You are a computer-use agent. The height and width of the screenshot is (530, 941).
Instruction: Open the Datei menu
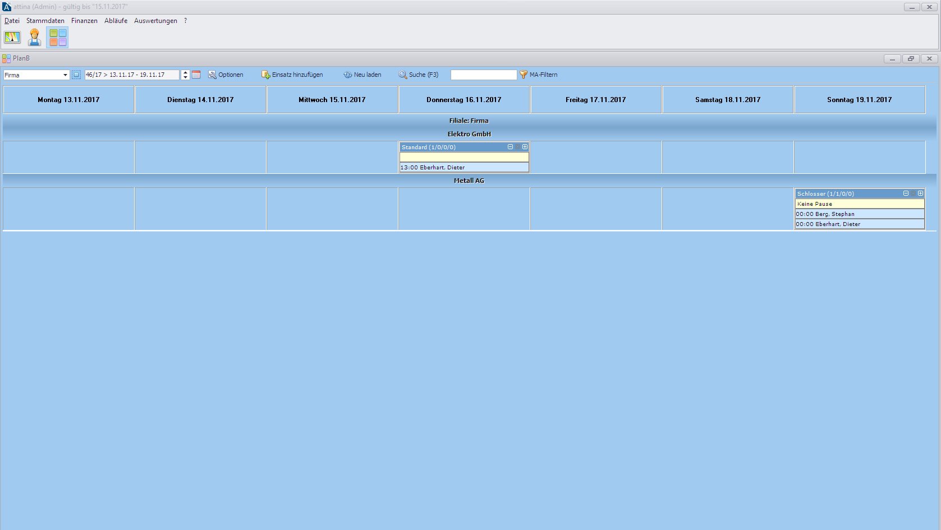coord(12,21)
